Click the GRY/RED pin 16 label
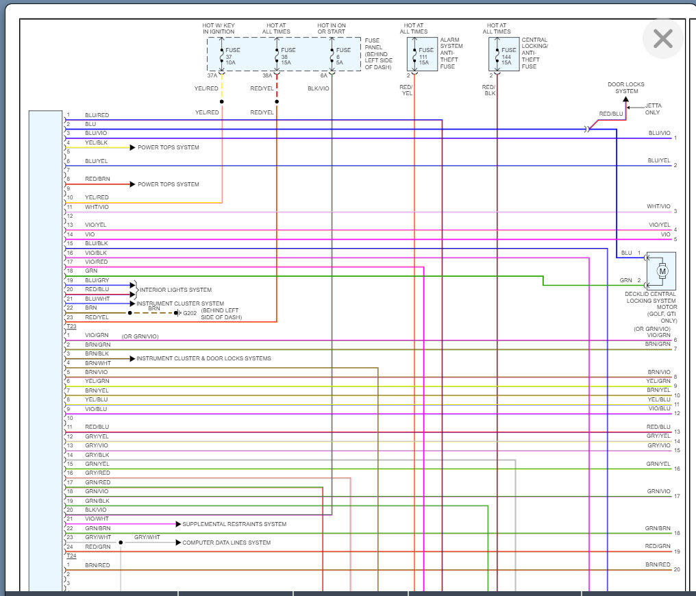 [x=97, y=473]
